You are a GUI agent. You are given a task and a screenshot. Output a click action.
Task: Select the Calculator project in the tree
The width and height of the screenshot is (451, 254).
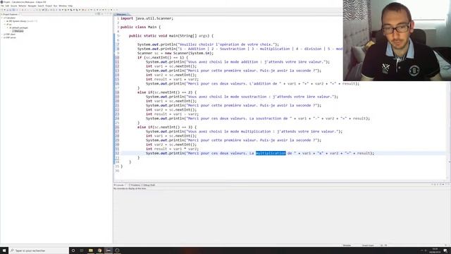[11, 18]
